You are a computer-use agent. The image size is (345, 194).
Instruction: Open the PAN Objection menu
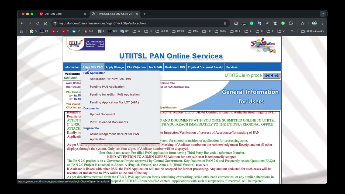point(136,67)
